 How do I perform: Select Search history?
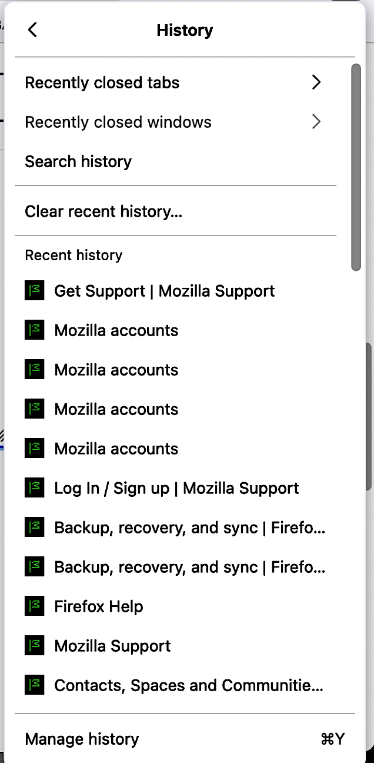click(175, 161)
